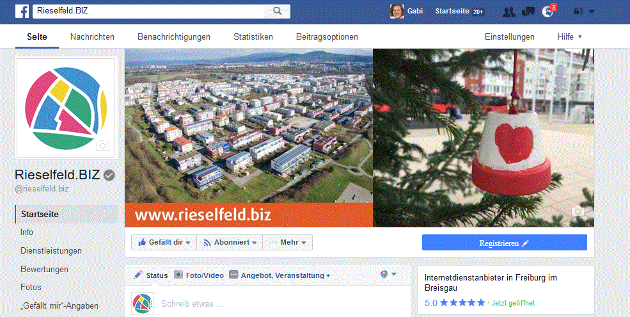Viewport: 630px width, 317px height.
Task: Click the search magnifier icon
Action: (277, 11)
